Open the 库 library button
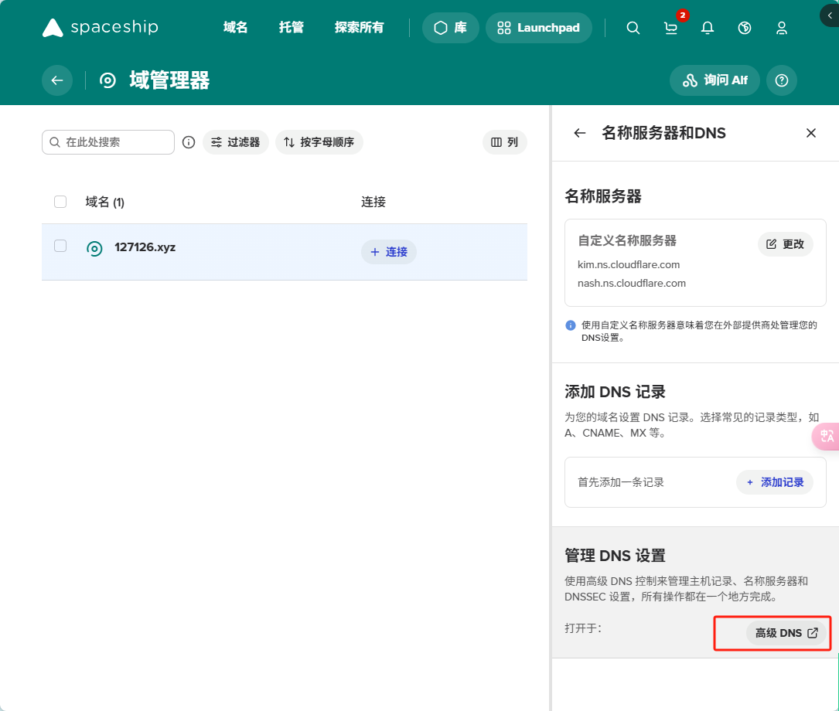The width and height of the screenshot is (839, 711). 451,28
